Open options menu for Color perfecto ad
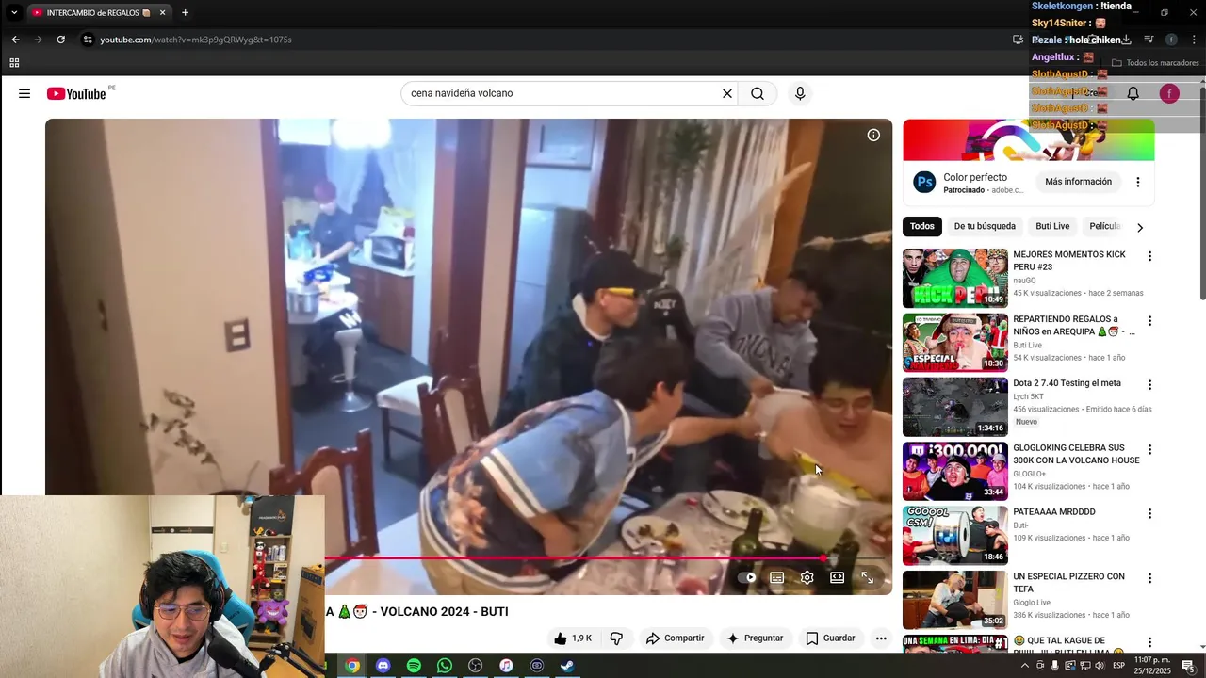The width and height of the screenshot is (1206, 678). (x=1137, y=182)
